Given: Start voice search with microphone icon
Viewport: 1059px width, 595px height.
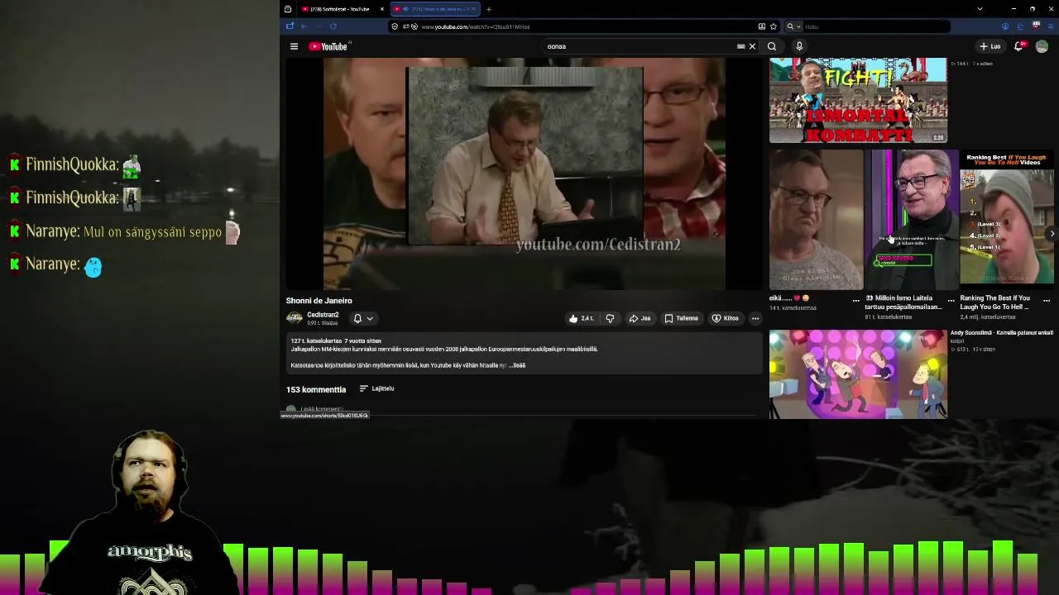Looking at the screenshot, I should 799,46.
